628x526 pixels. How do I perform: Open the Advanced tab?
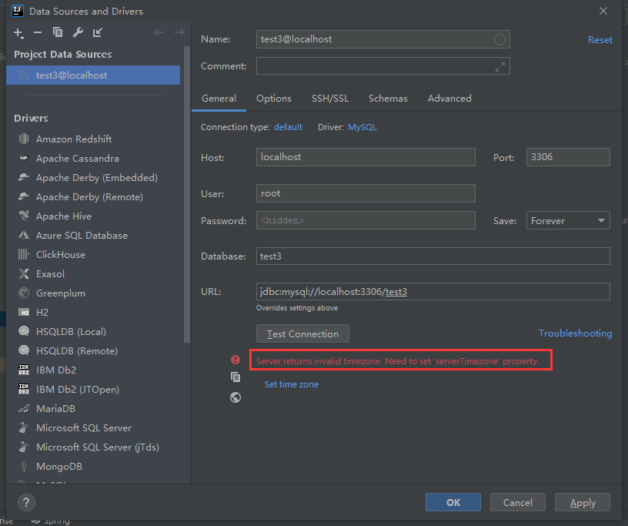pos(449,98)
